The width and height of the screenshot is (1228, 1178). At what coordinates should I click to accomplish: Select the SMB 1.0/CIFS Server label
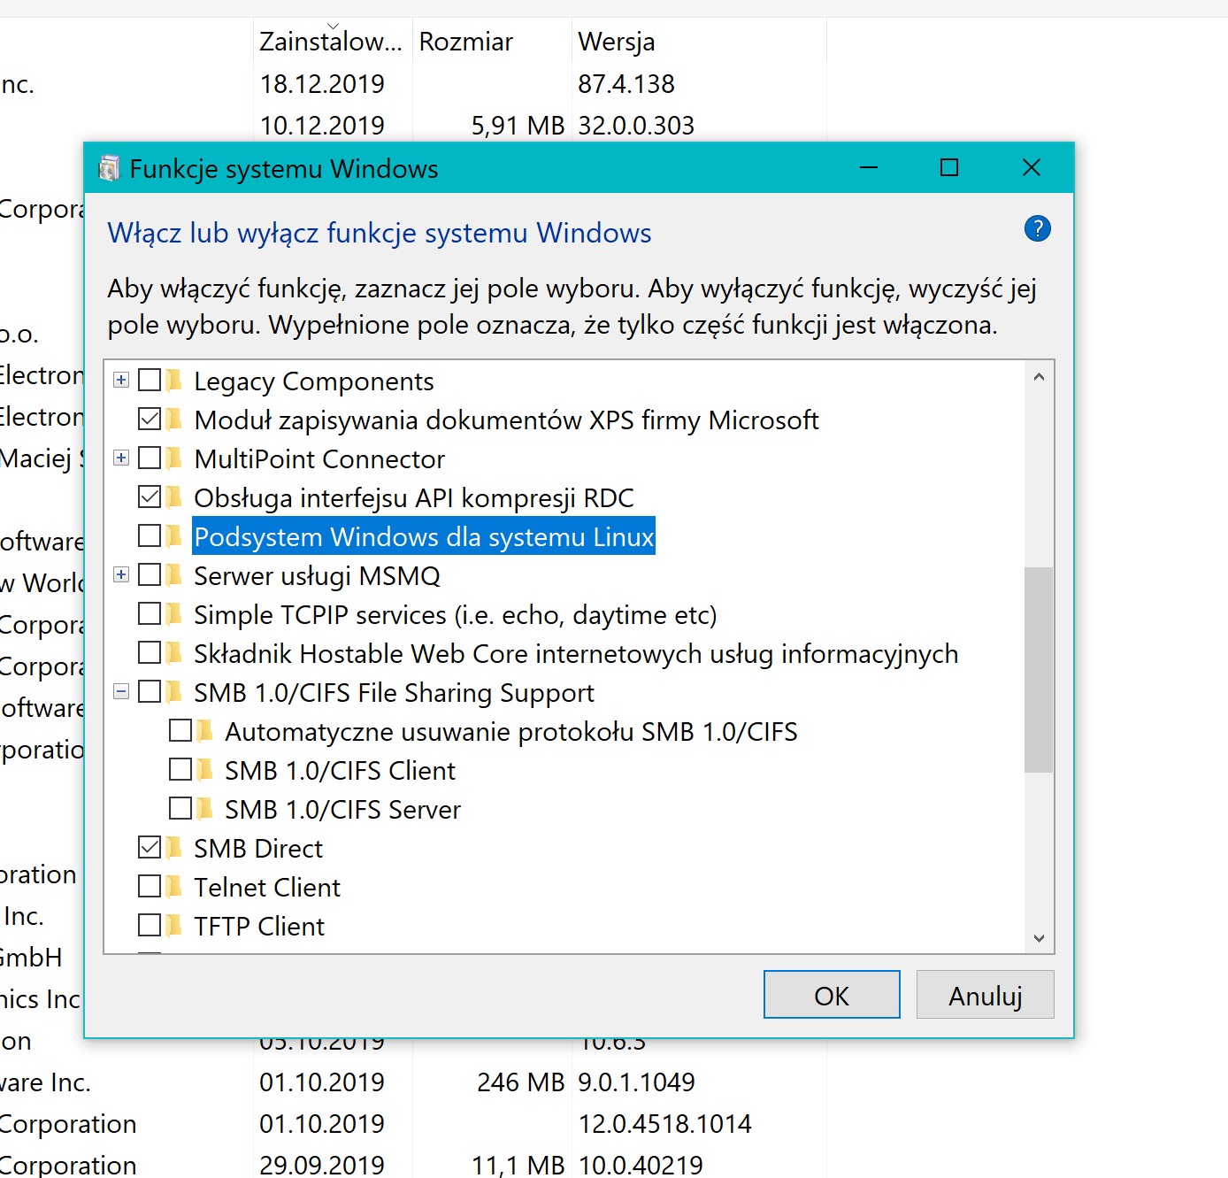pyautogui.click(x=343, y=809)
